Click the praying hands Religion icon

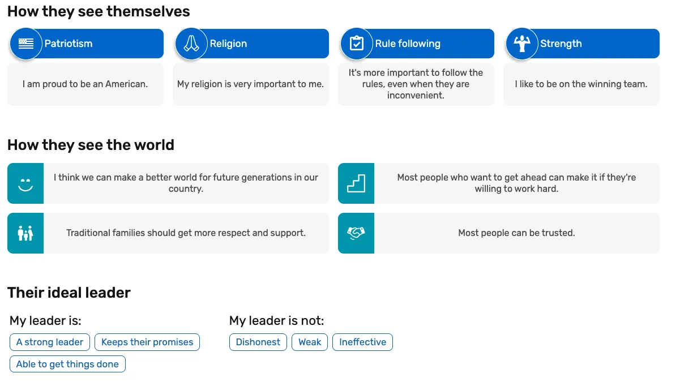(x=191, y=44)
